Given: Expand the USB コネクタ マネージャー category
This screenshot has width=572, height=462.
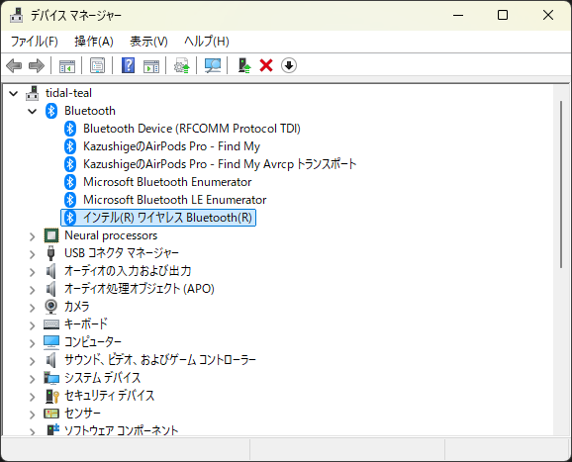Looking at the screenshot, I should tap(33, 254).
